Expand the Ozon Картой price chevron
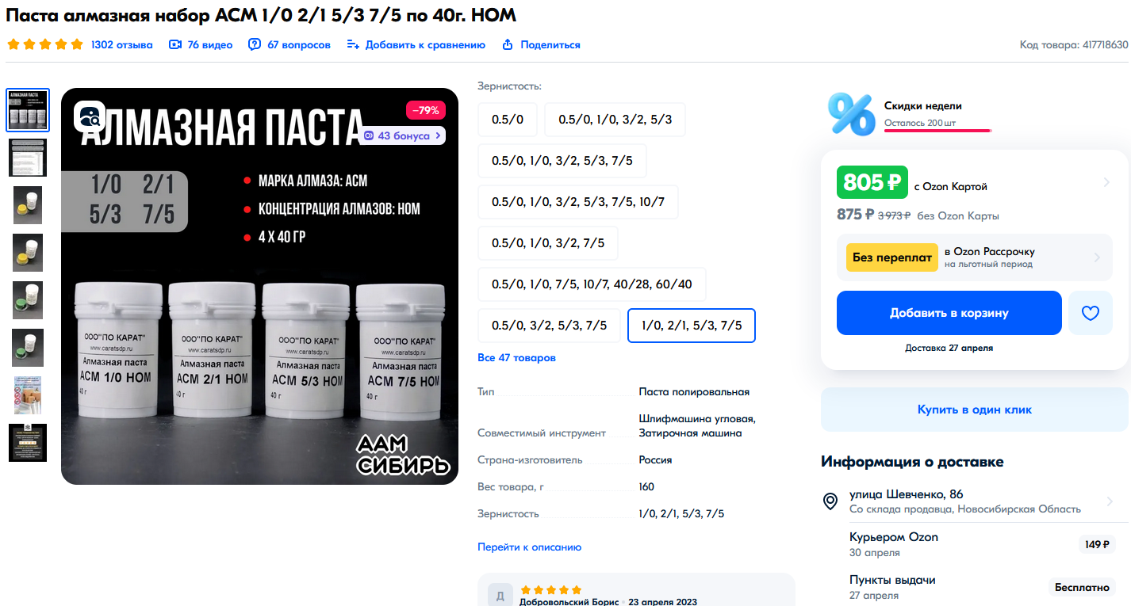The width and height of the screenshot is (1131, 606). coord(1107,183)
